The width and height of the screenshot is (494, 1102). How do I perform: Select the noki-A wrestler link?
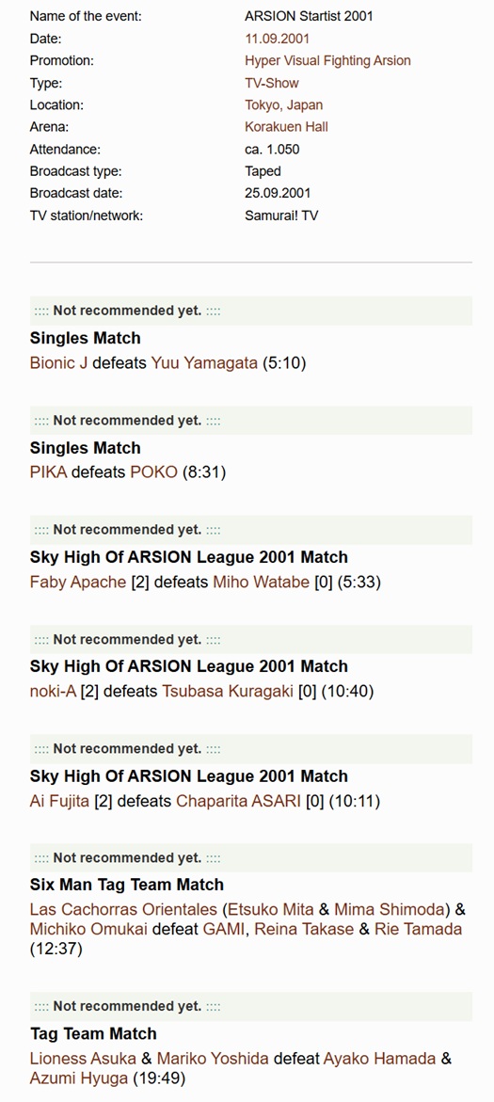click(53, 691)
